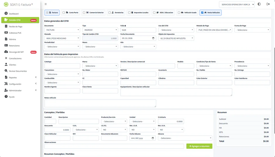Click the Observaciones input field
The width and height of the screenshot is (275, 157).
click(114, 146)
